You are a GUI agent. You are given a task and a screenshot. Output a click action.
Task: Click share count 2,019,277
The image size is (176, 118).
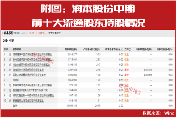tap(72, 55)
